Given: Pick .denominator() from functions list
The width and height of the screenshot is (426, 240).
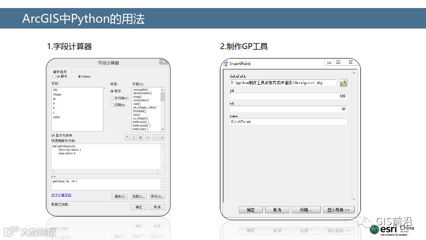Looking at the screenshot, I should click(x=142, y=93).
